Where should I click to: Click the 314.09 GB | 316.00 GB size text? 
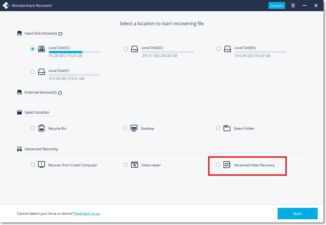253,56
